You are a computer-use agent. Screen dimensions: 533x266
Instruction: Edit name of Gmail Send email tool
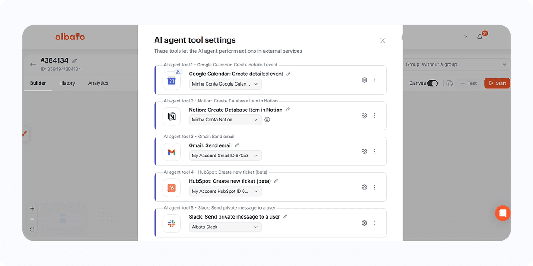pyautogui.click(x=237, y=145)
